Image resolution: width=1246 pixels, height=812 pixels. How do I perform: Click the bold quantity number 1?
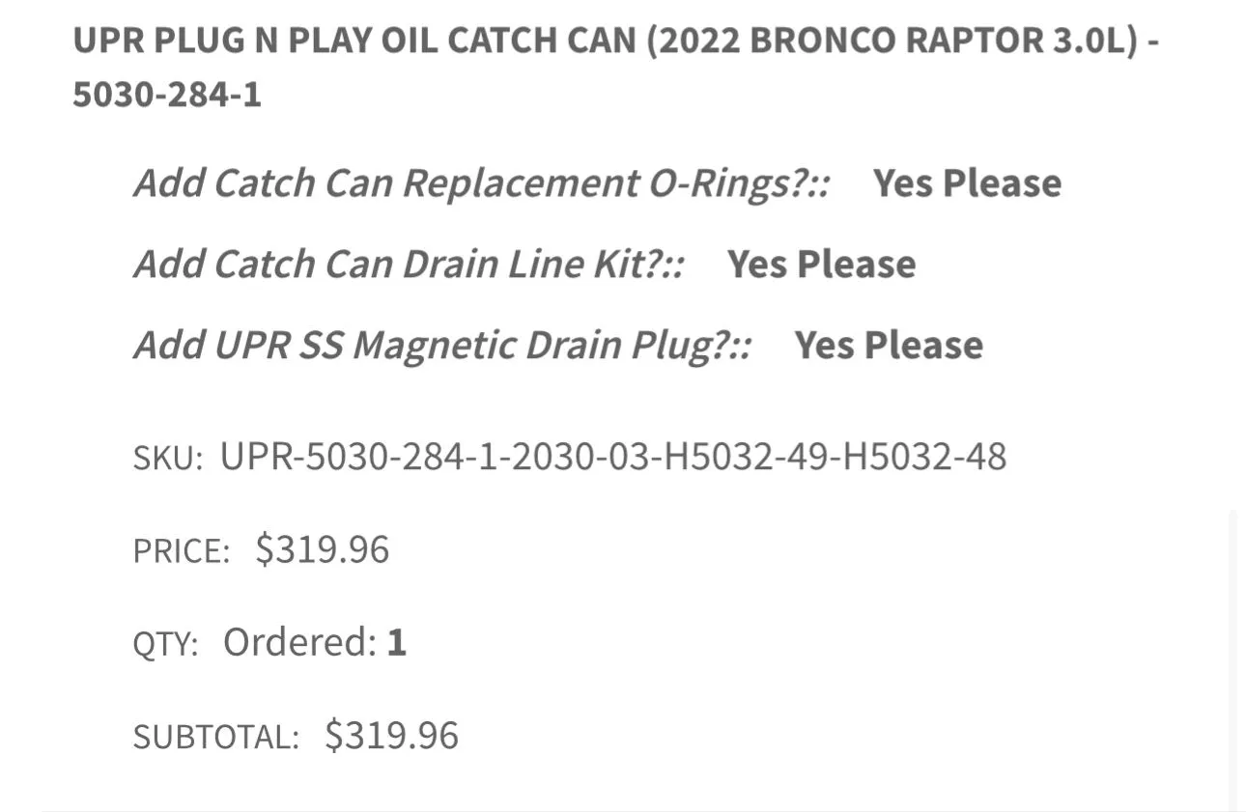(x=396, y=642)
